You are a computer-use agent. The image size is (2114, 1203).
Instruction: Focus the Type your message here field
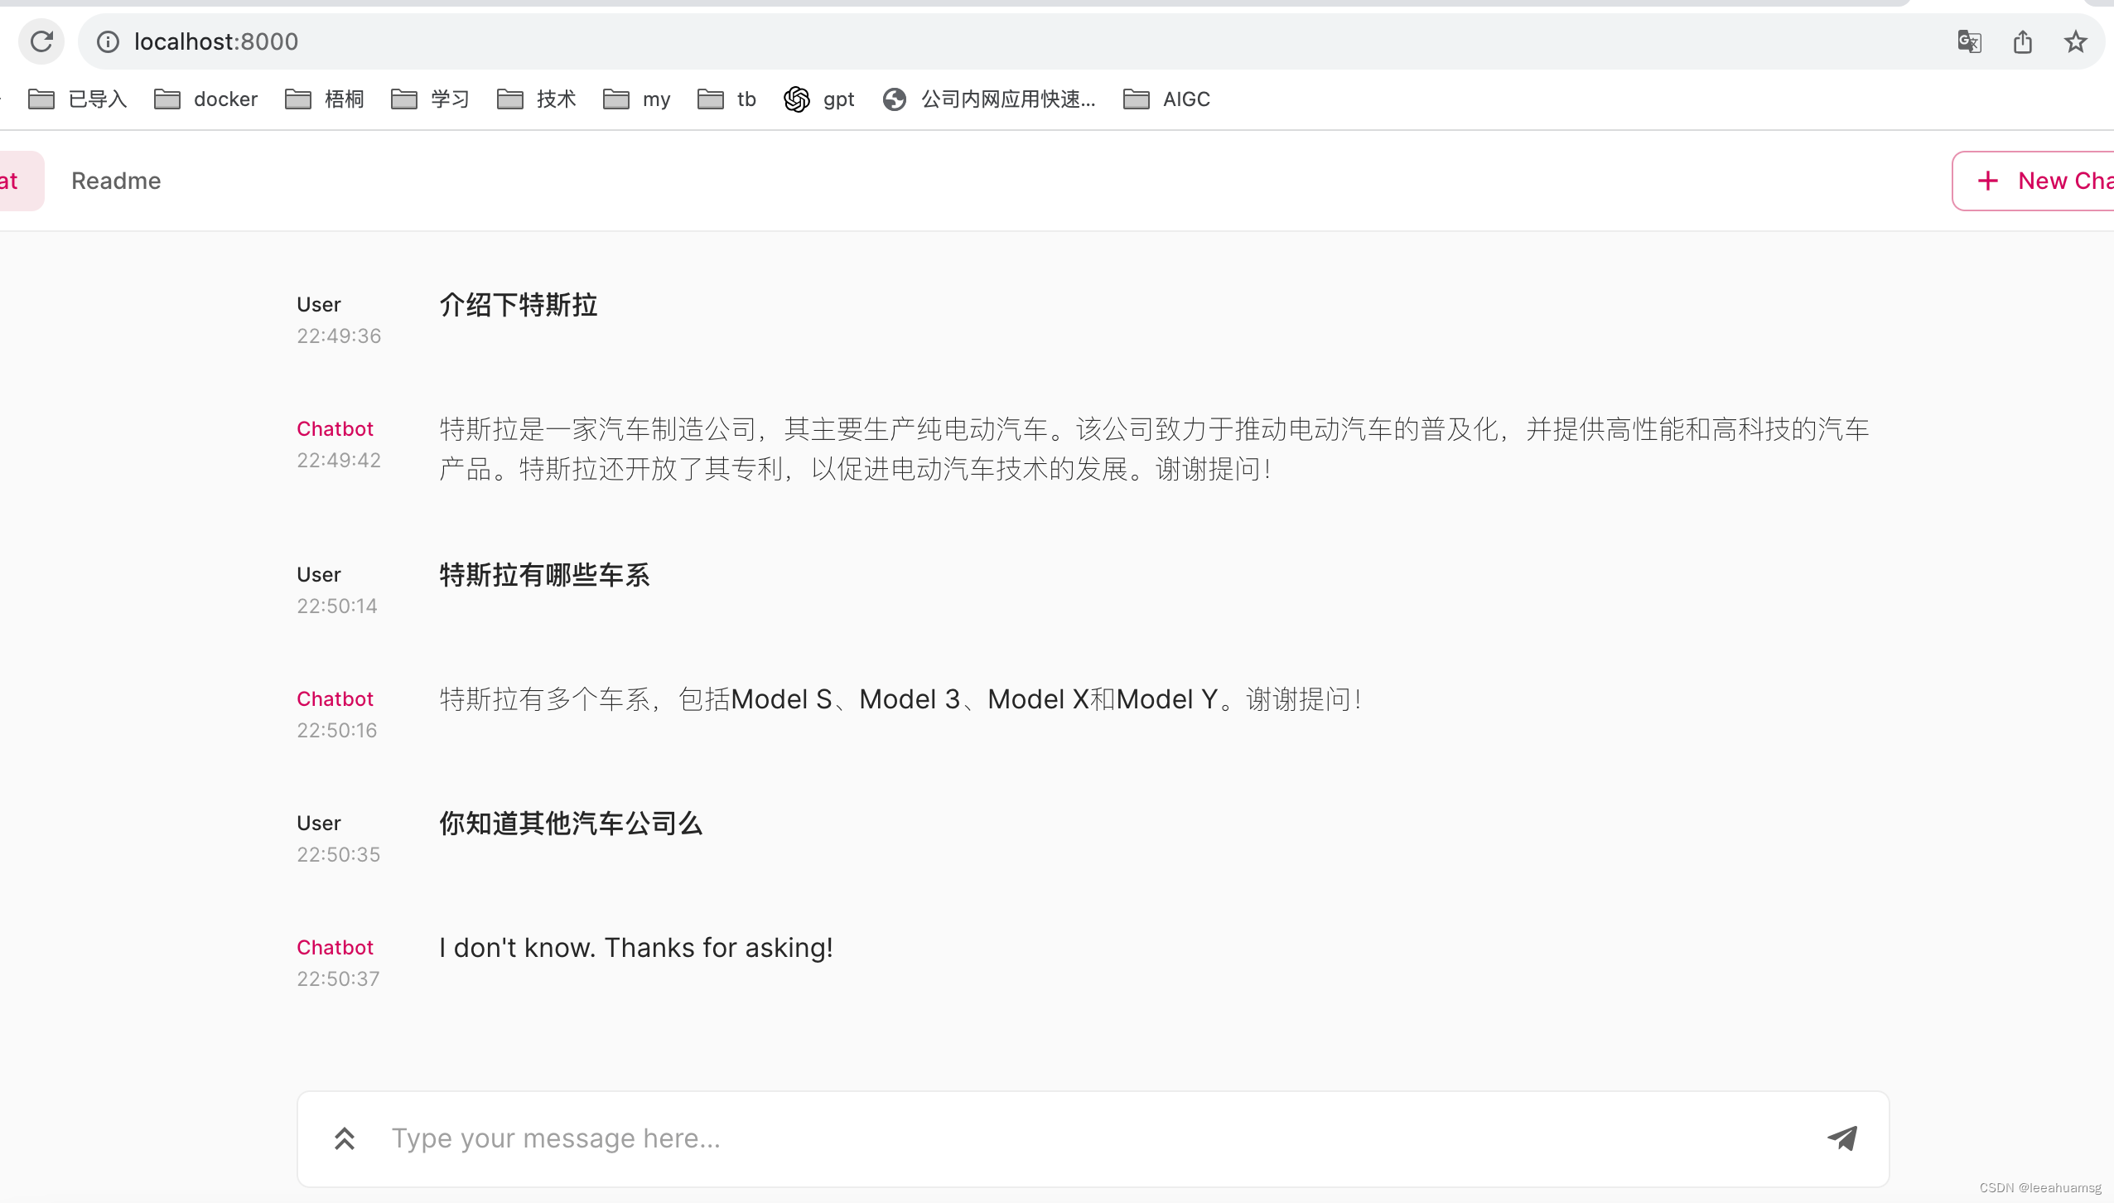(x=1077, y=1138)
